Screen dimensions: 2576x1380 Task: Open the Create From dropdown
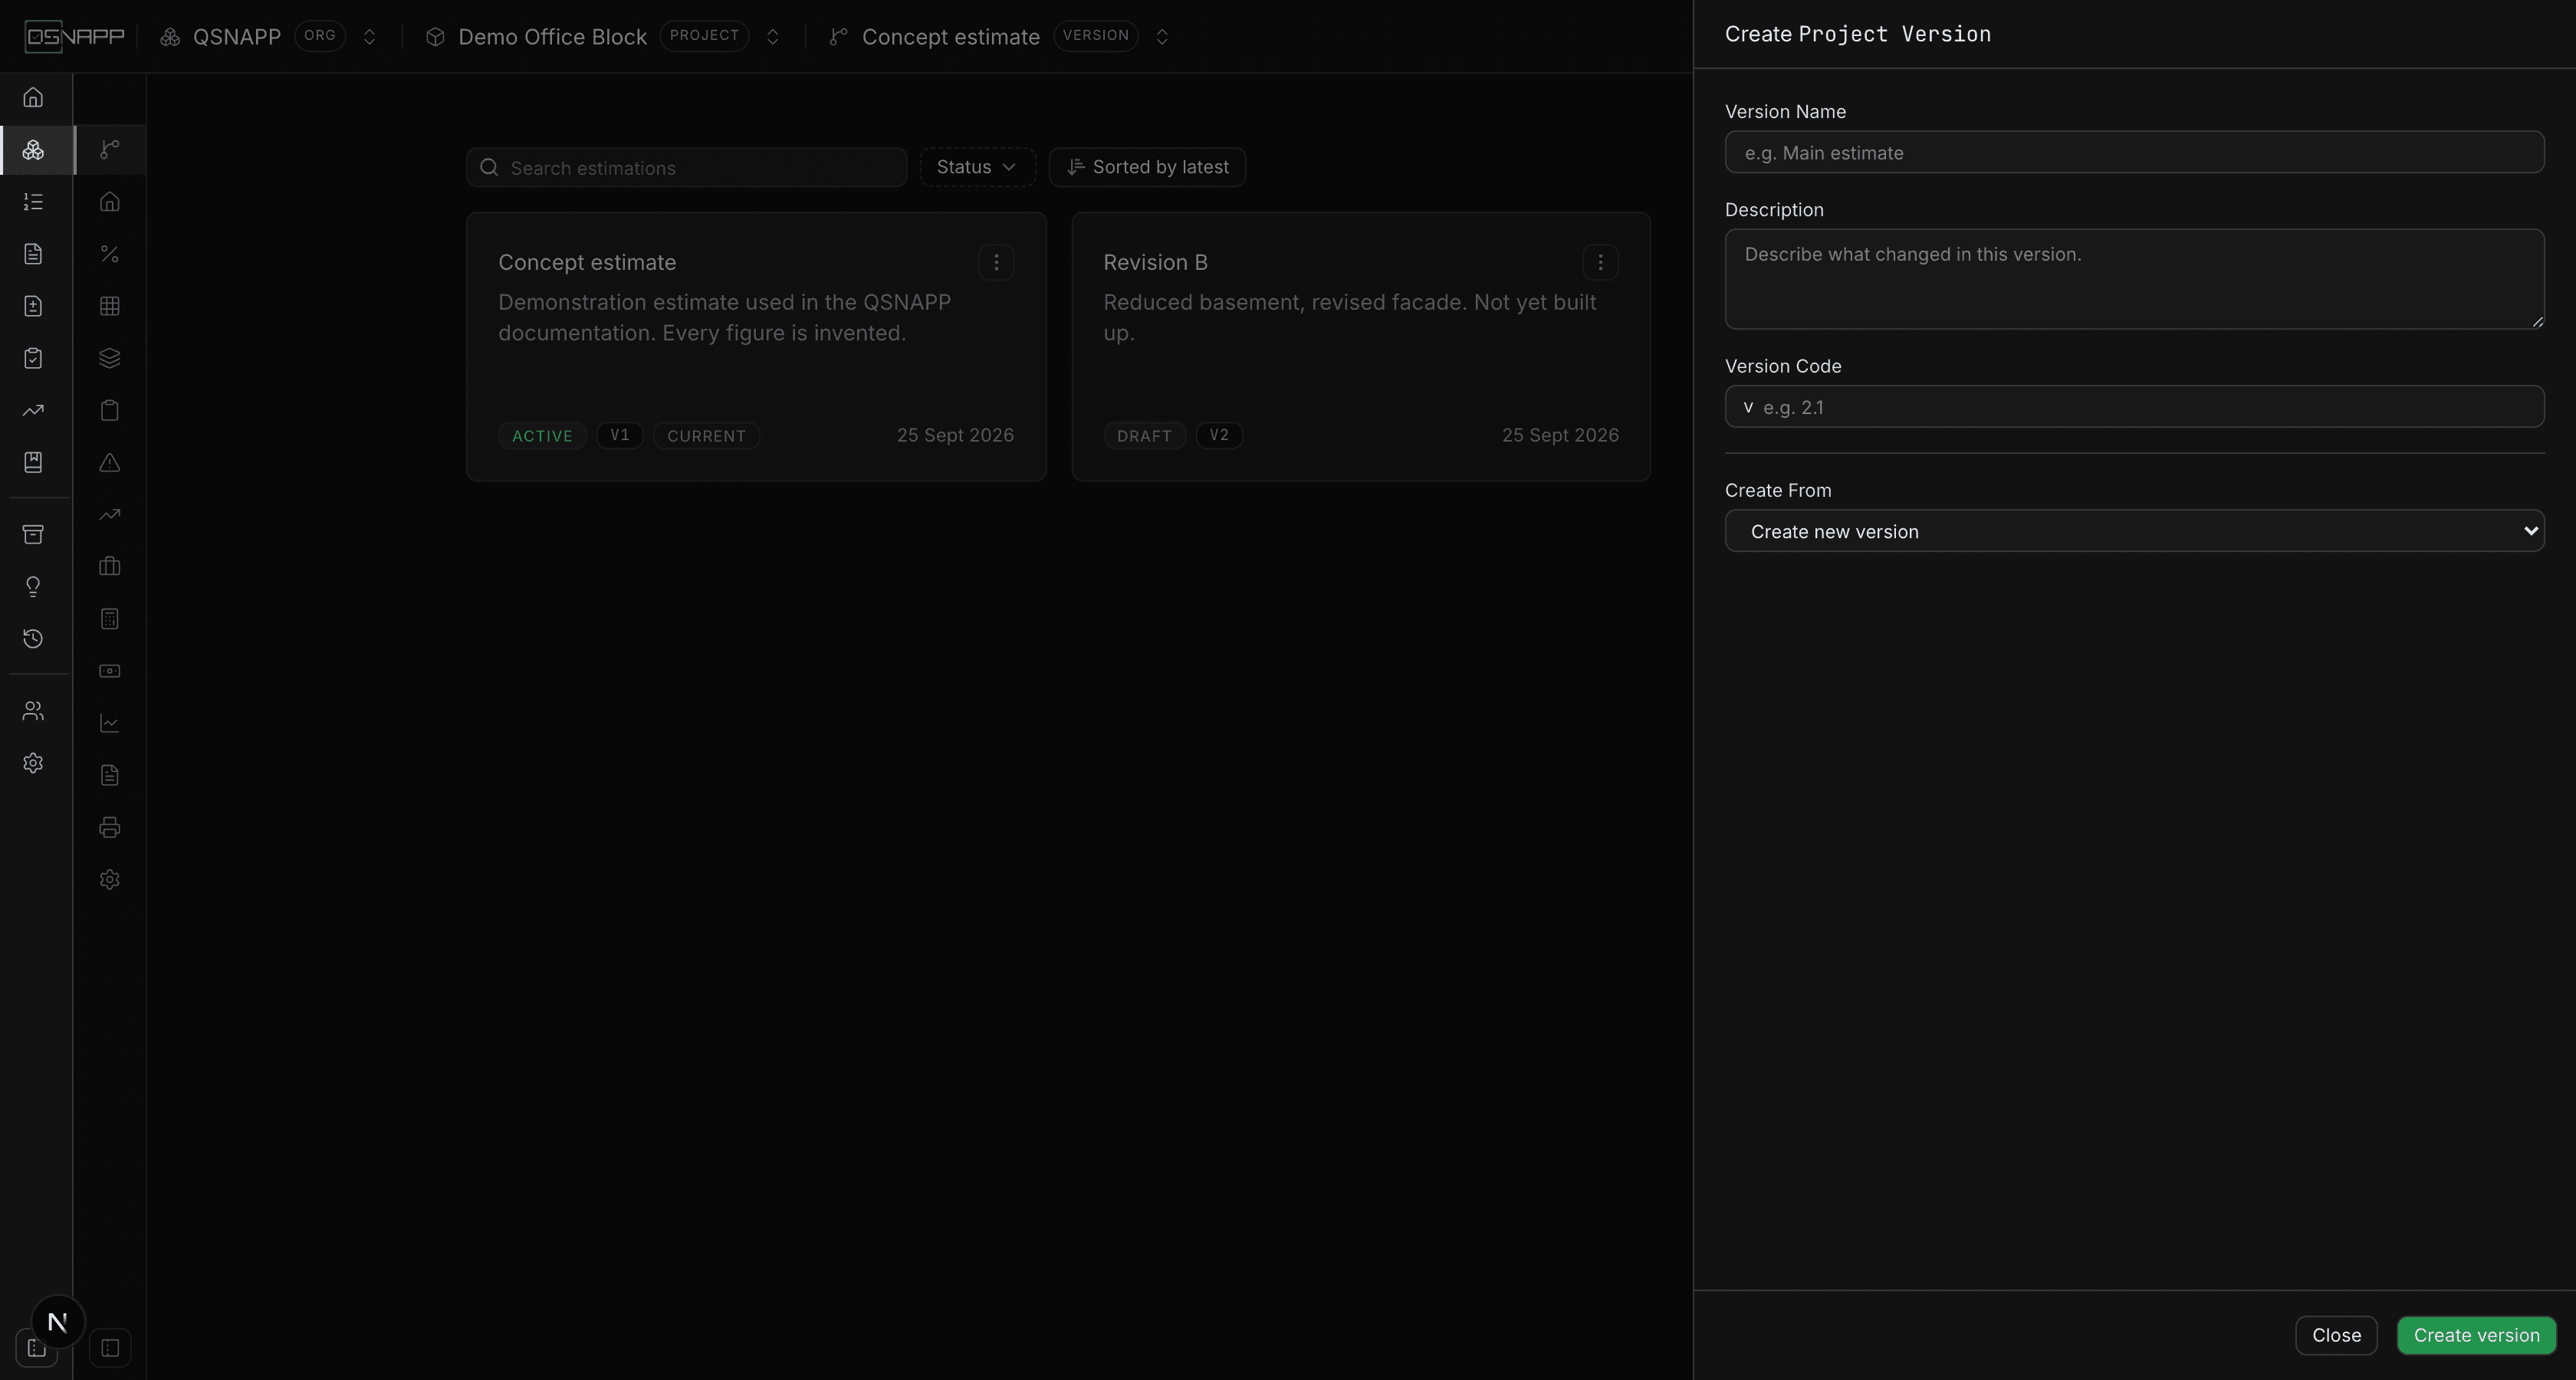click(x=2134, y=531)
